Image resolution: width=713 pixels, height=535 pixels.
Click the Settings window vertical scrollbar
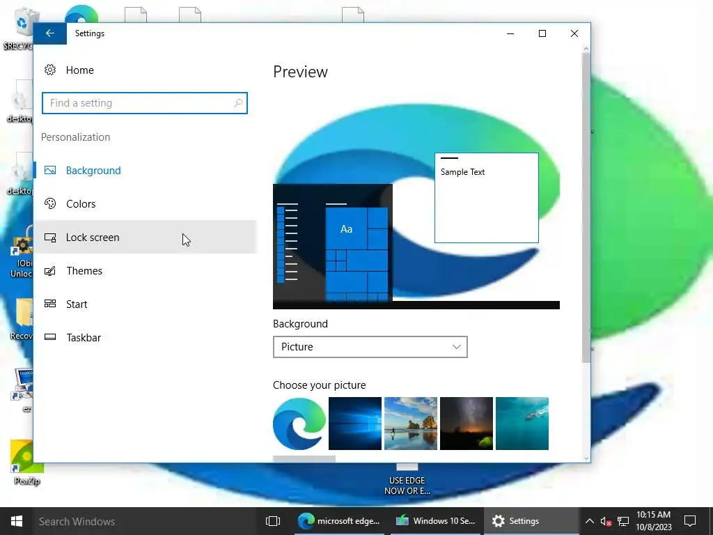click(586, 207)
